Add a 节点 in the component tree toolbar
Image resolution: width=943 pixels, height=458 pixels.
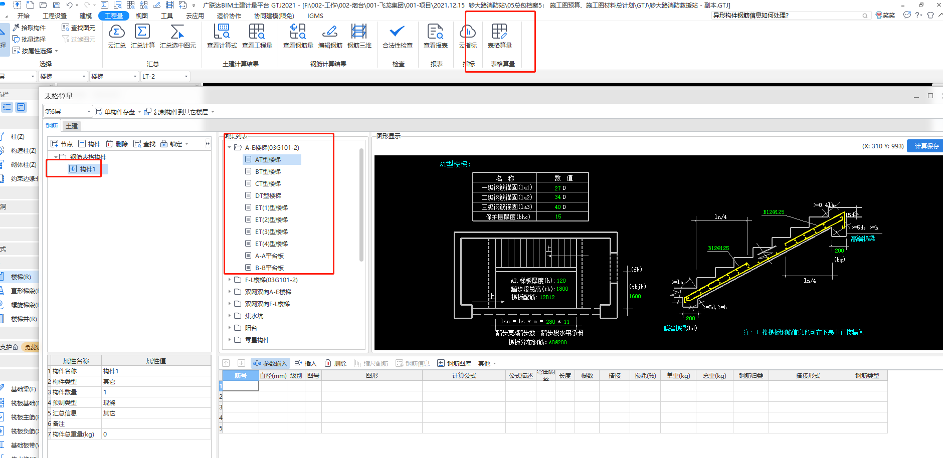coord(62,144)
